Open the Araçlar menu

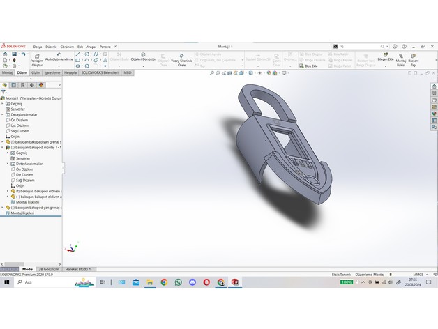coord(91,47)
